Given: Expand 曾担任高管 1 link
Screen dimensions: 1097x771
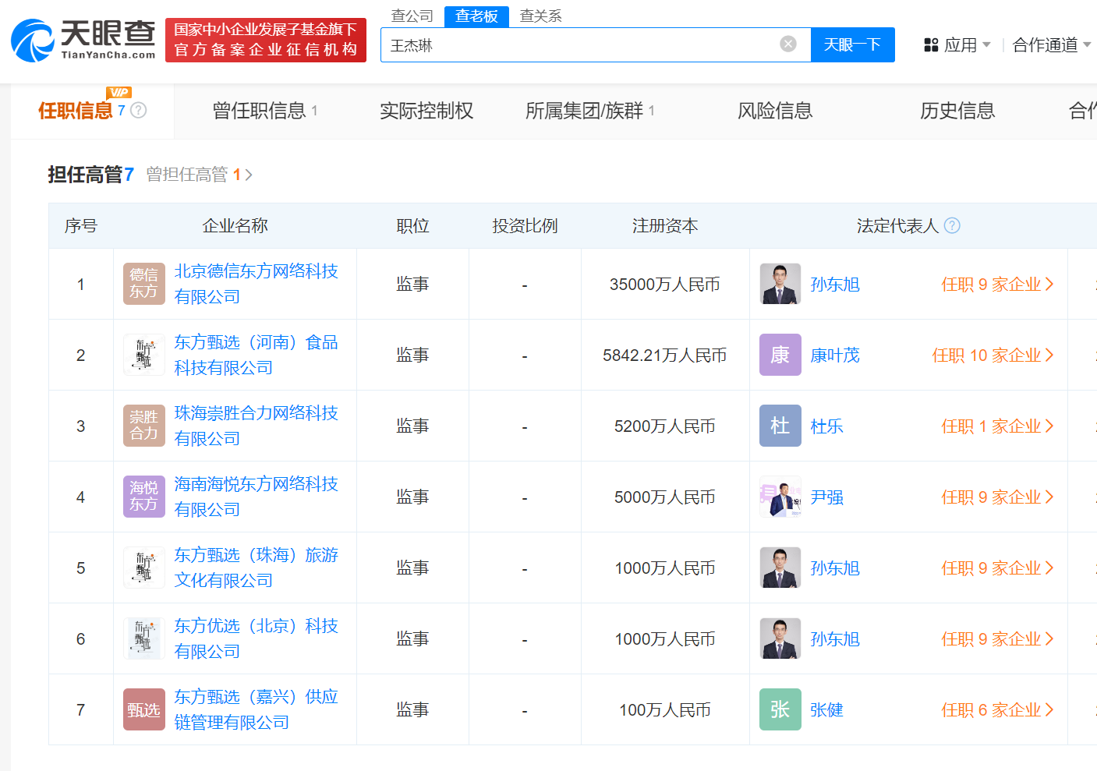Looking at the screenshot, I should (x=200, y=175).
